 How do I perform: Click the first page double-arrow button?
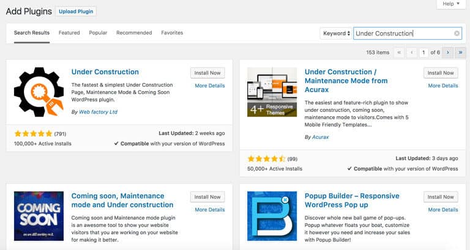(x=398, y=52)
